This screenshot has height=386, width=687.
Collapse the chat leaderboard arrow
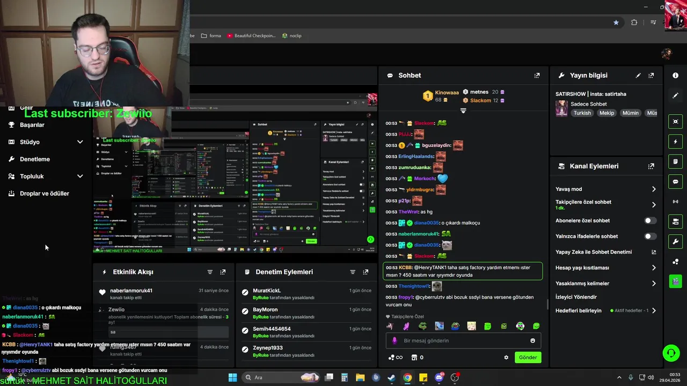point(463,111)
